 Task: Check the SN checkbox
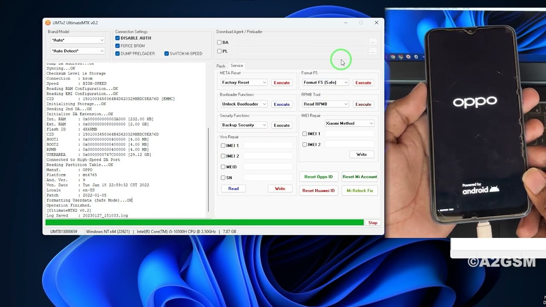point(223,177)
